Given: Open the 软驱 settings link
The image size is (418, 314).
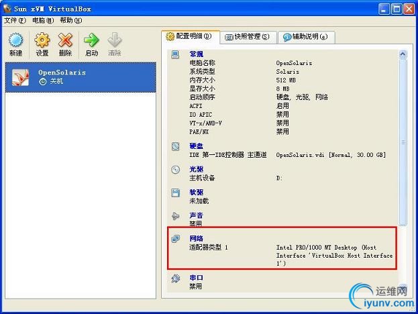Looking at the screenshot, I should point(196,193).
